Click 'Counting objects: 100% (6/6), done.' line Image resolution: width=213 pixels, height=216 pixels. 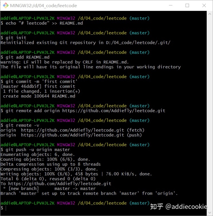click(45, 159)
